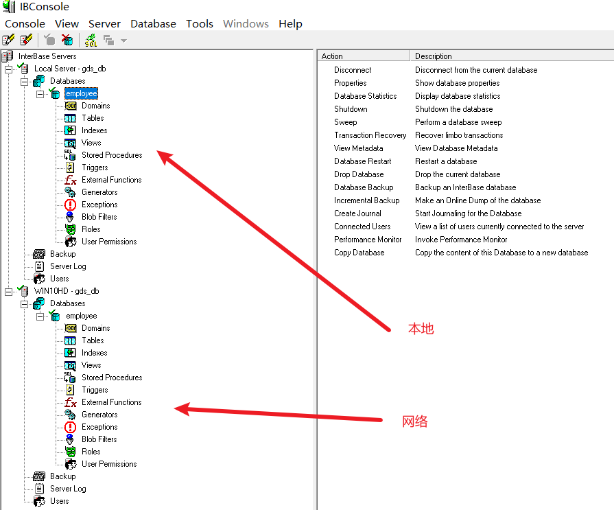
Task: Click the WIN10HD server icon
Action: (23, 291)
